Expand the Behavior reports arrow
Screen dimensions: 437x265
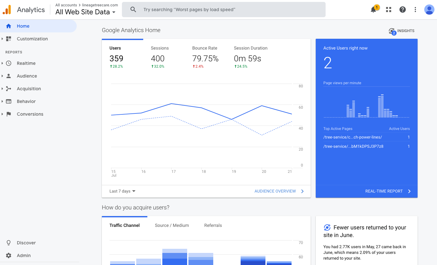[x=2, y=101]
